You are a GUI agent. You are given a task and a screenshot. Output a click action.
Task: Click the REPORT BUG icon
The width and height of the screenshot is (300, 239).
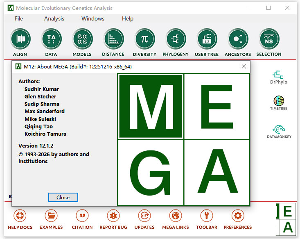point(113,216)
